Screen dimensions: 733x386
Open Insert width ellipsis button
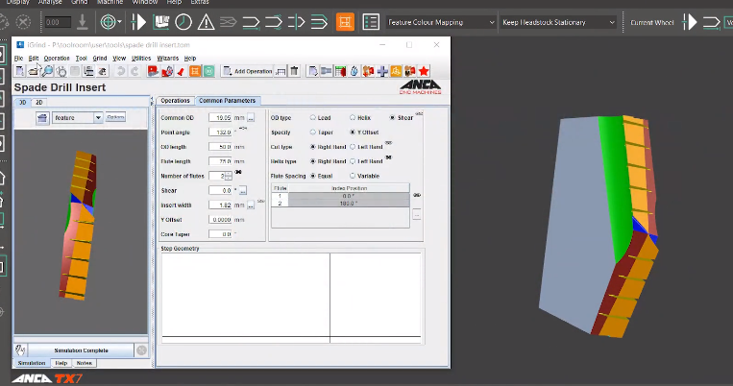251,205
